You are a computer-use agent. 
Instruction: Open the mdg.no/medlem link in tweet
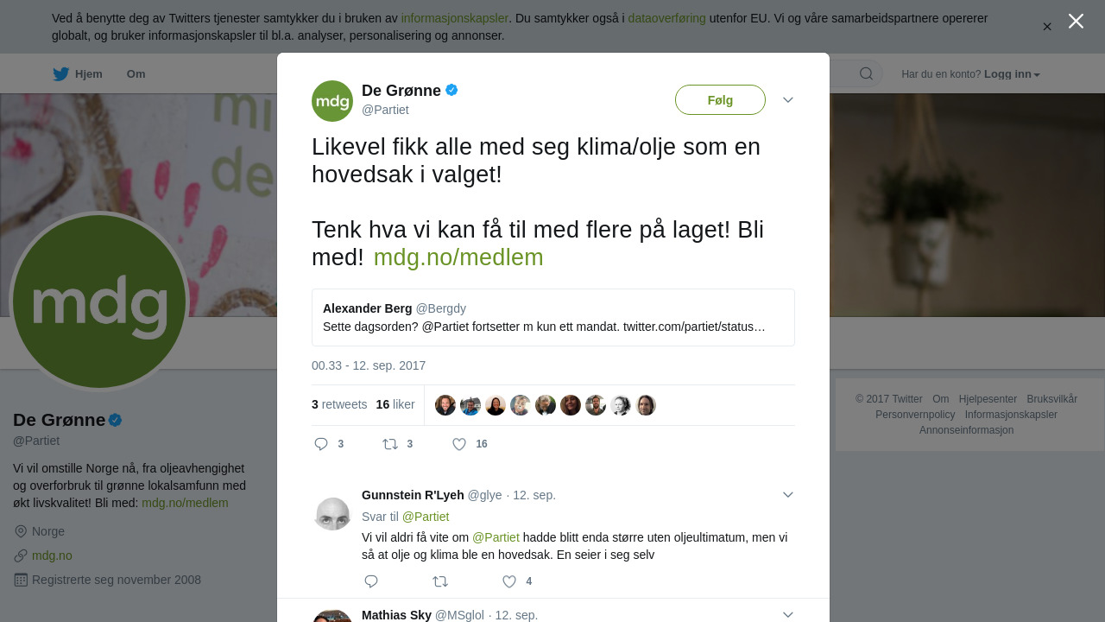(458, 257)
